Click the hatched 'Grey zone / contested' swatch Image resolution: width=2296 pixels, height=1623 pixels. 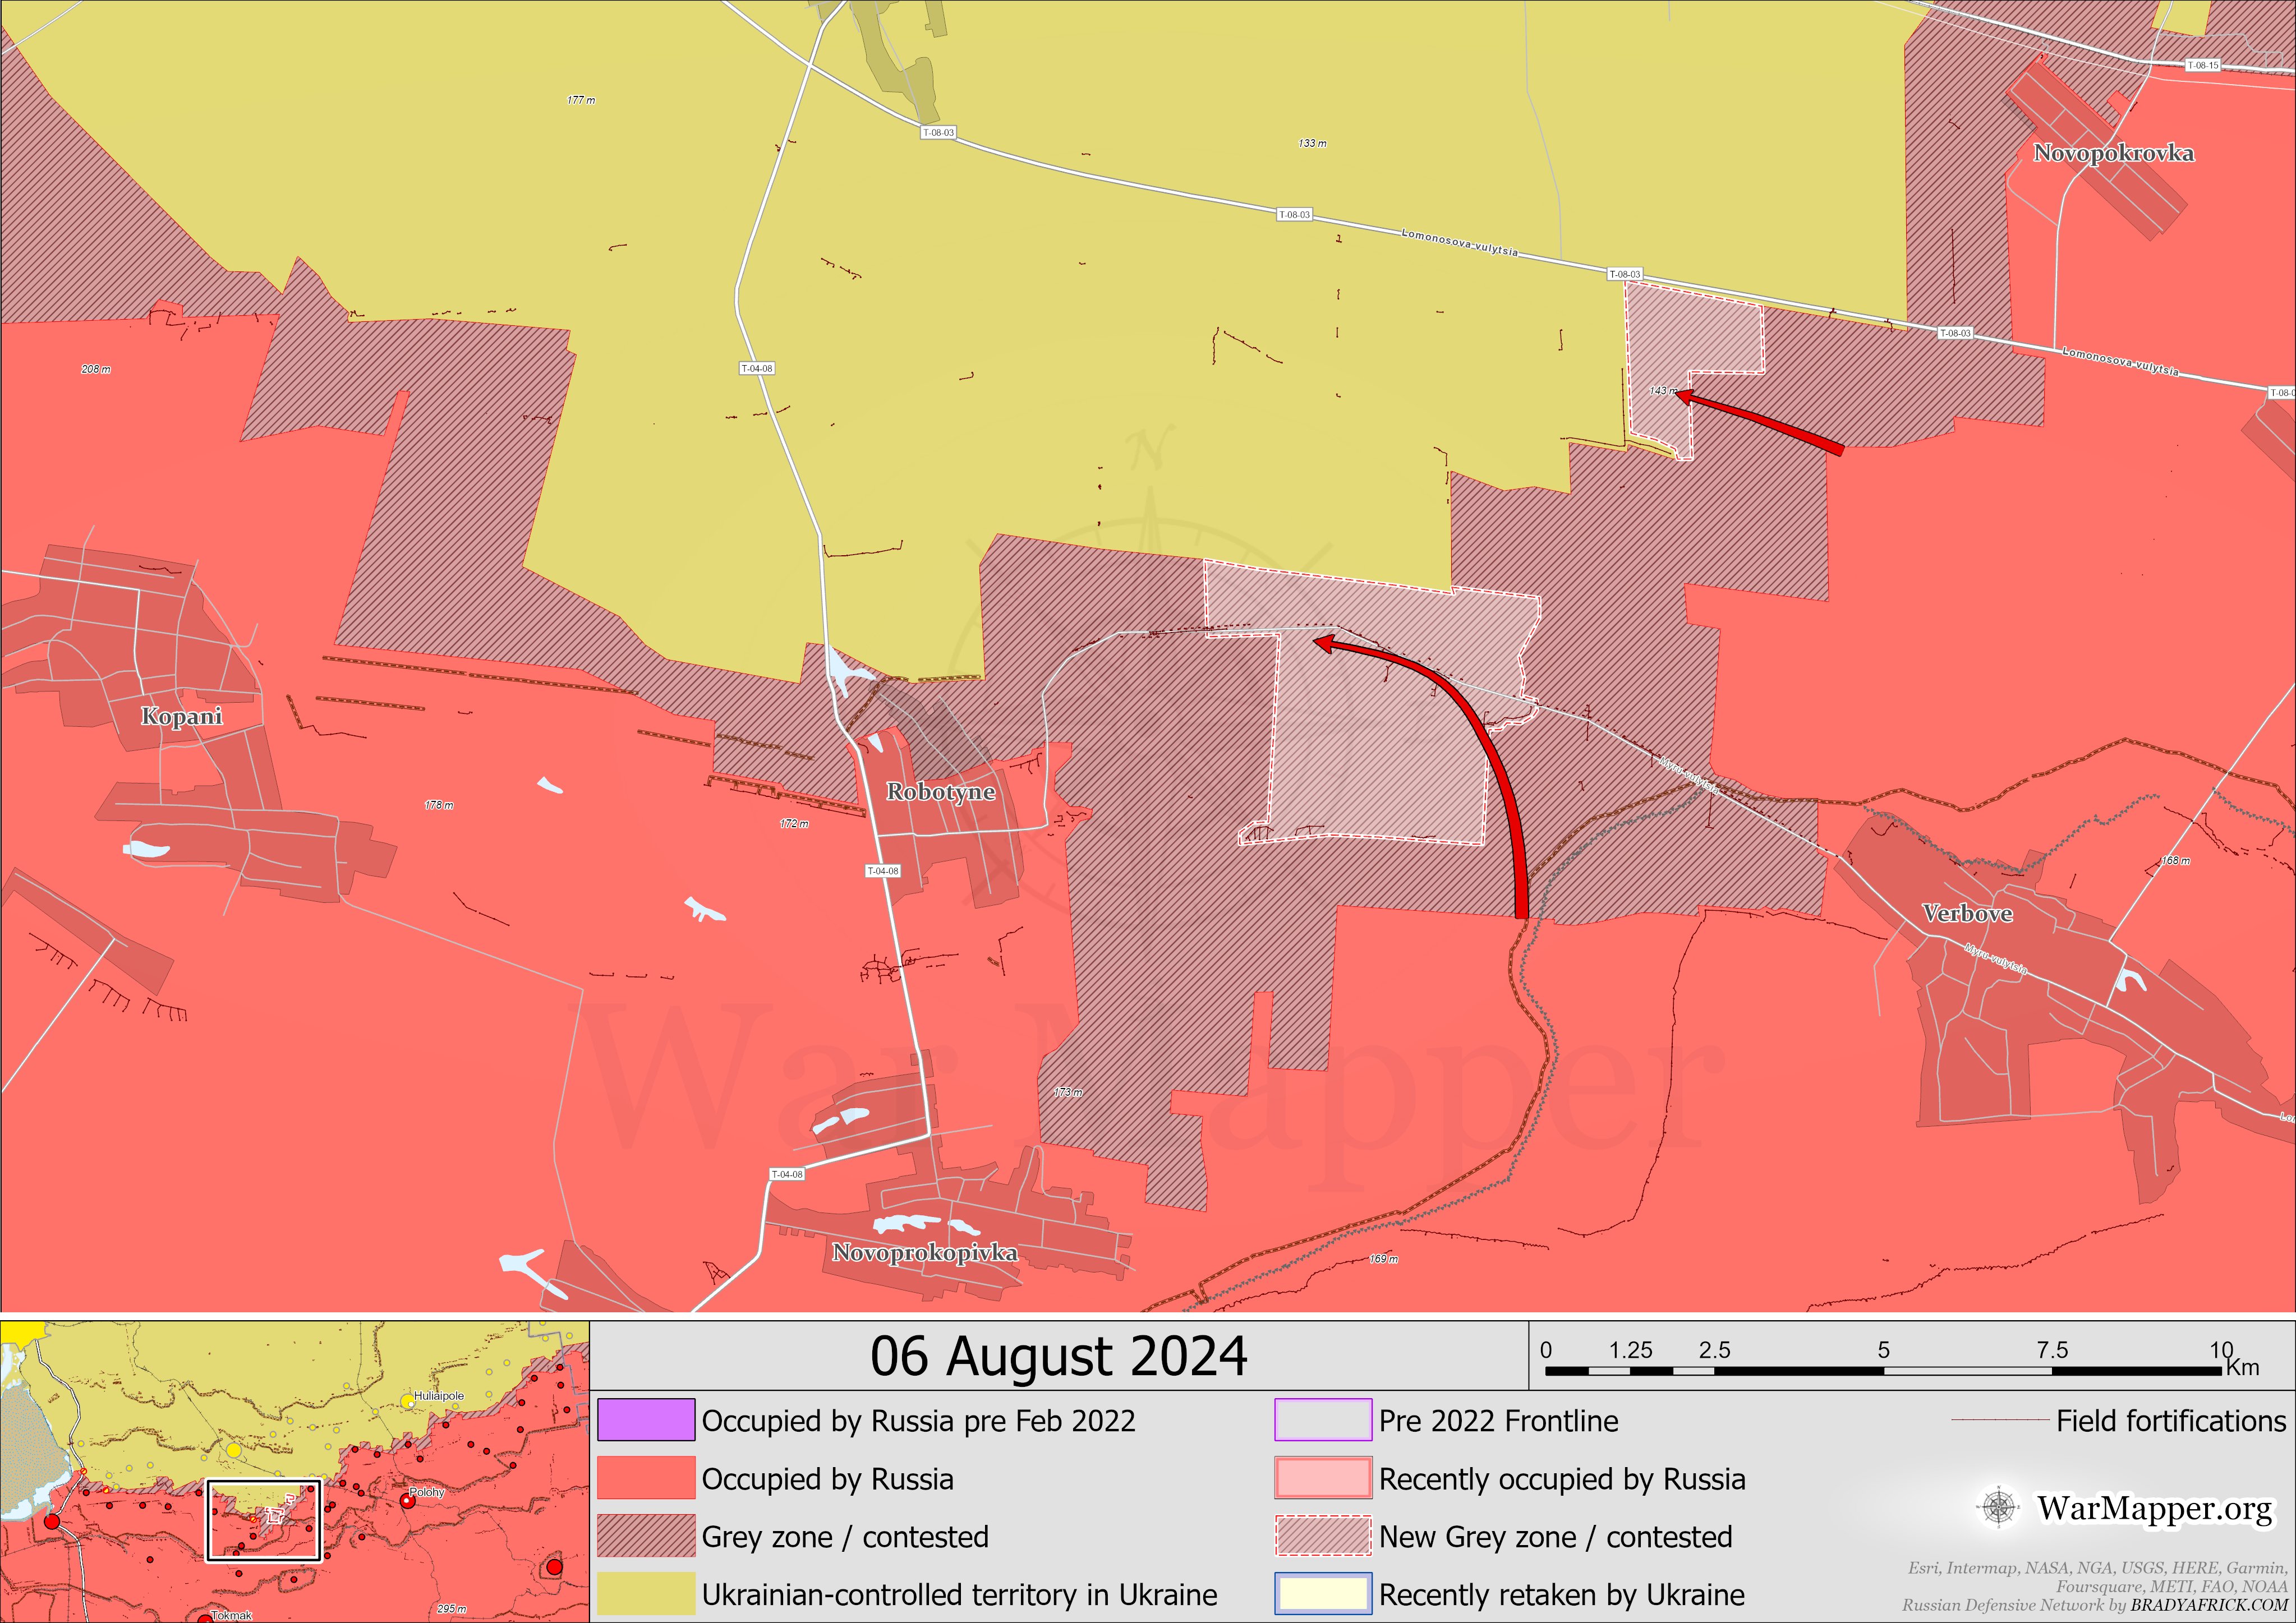pos(646,1536)
